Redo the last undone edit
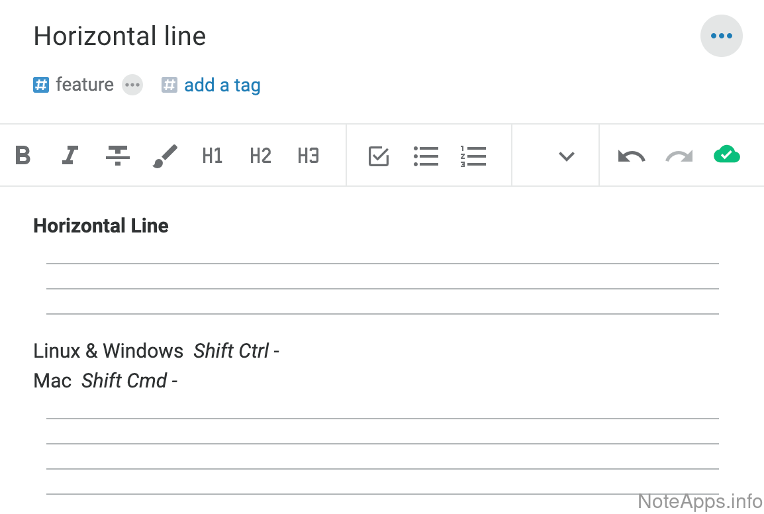 679,156
